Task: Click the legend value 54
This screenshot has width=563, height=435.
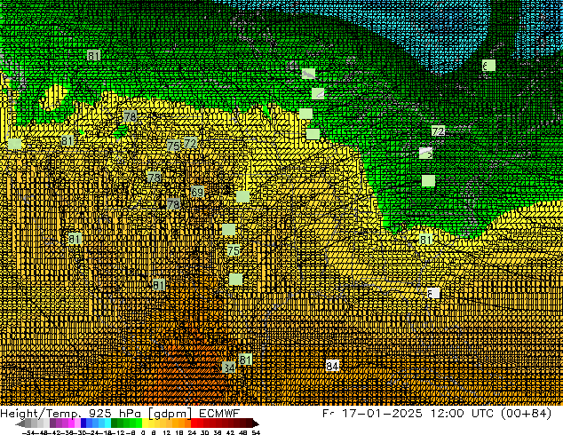Action: (256, 432)
